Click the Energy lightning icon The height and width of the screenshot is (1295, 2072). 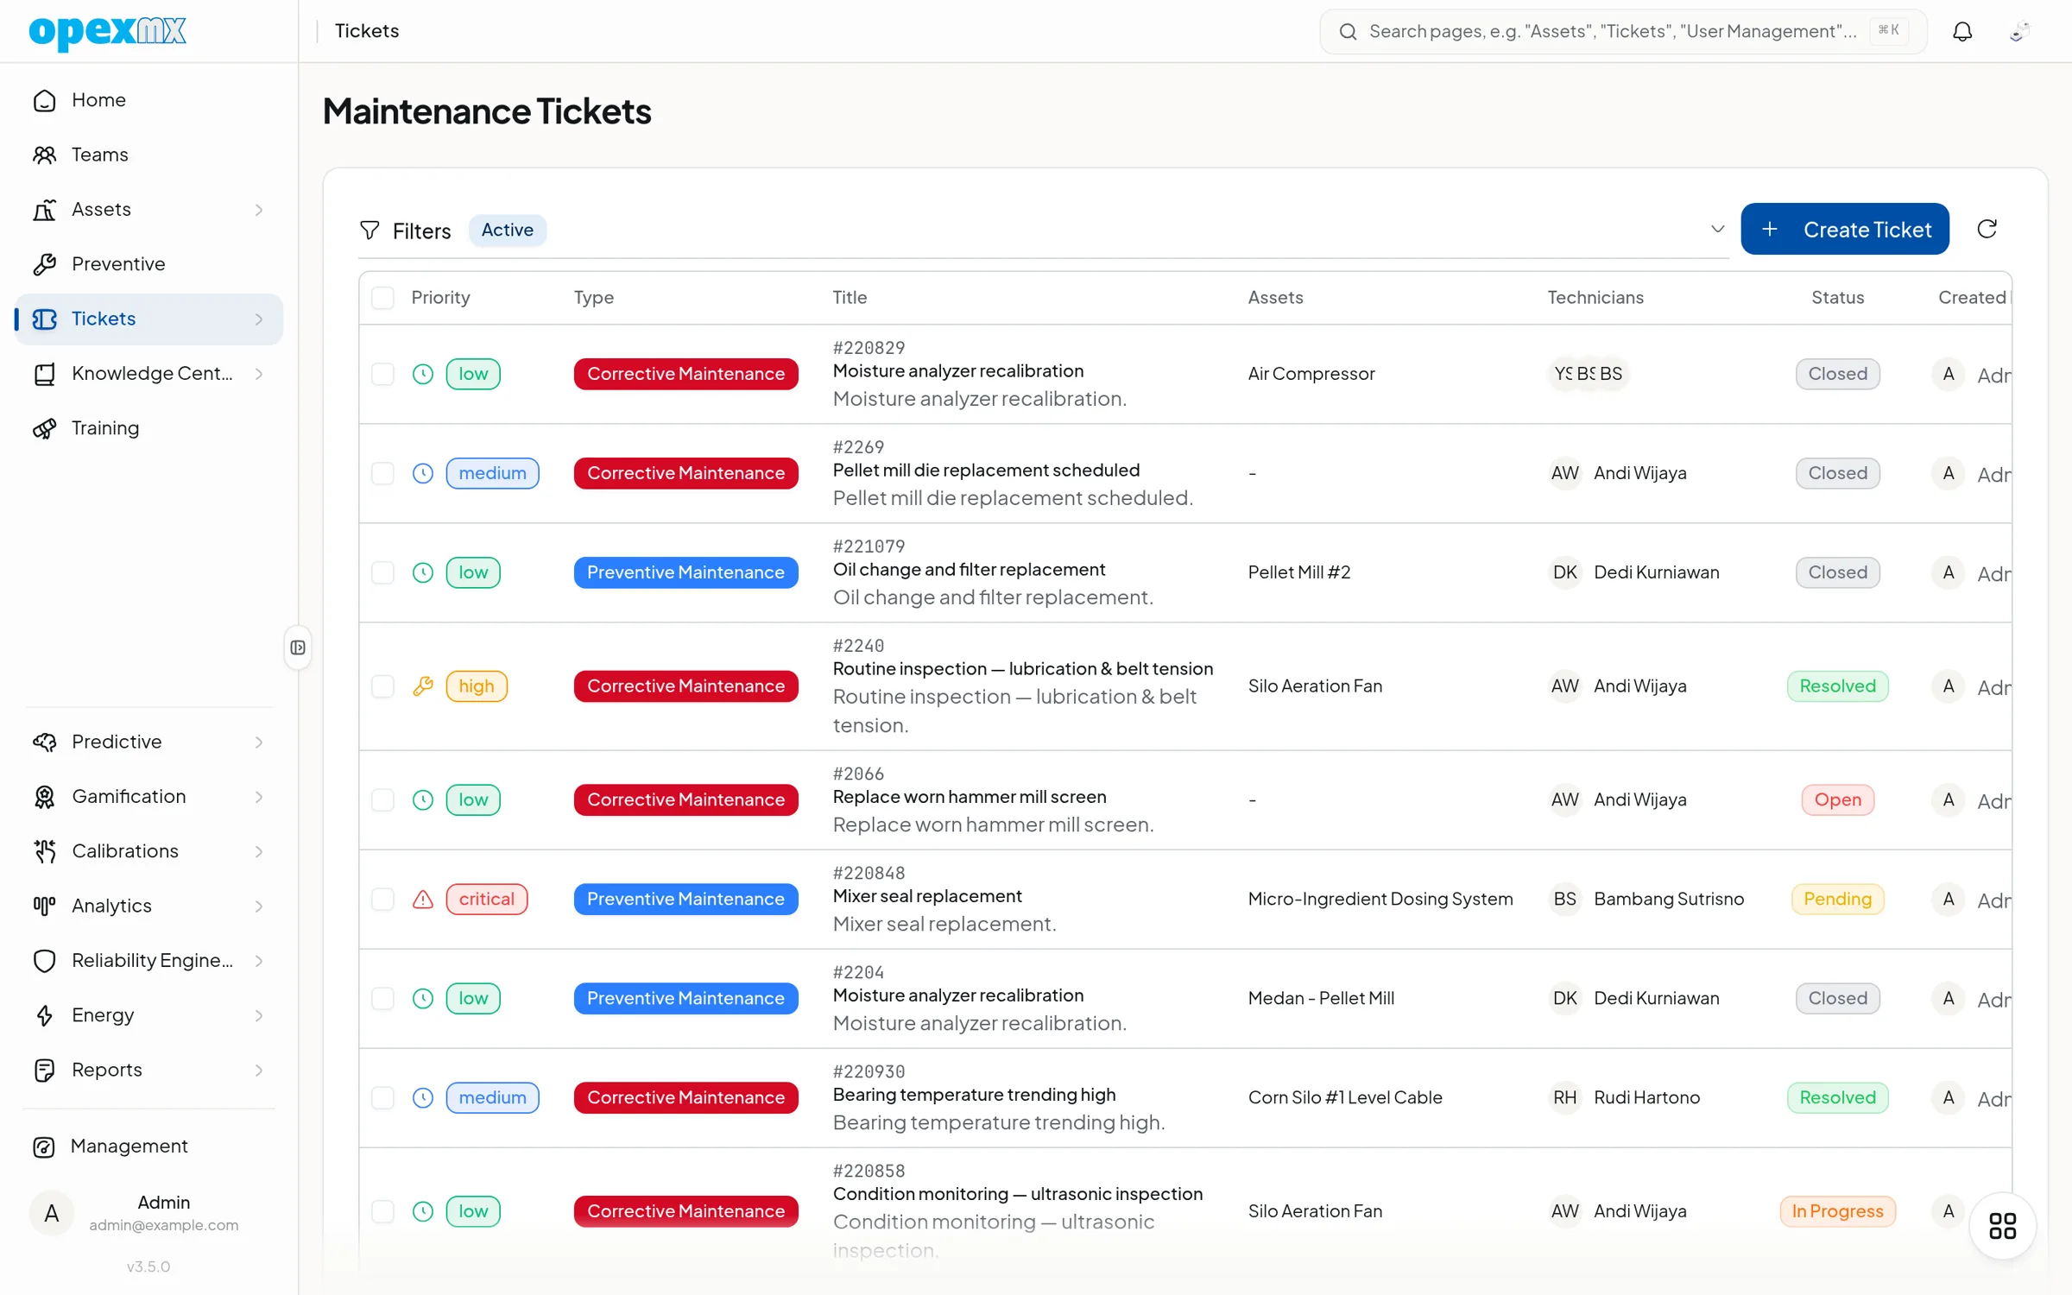pyautogui.click(x=45, y=1015)
